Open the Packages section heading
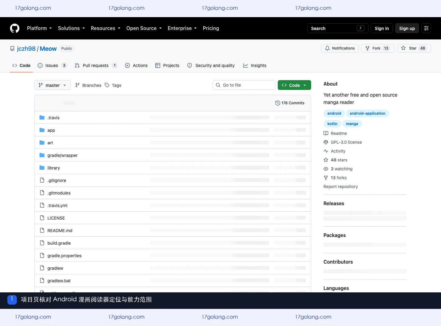Image resolution: width=441 pixels, height=326 pixels. tap(334, 235)
